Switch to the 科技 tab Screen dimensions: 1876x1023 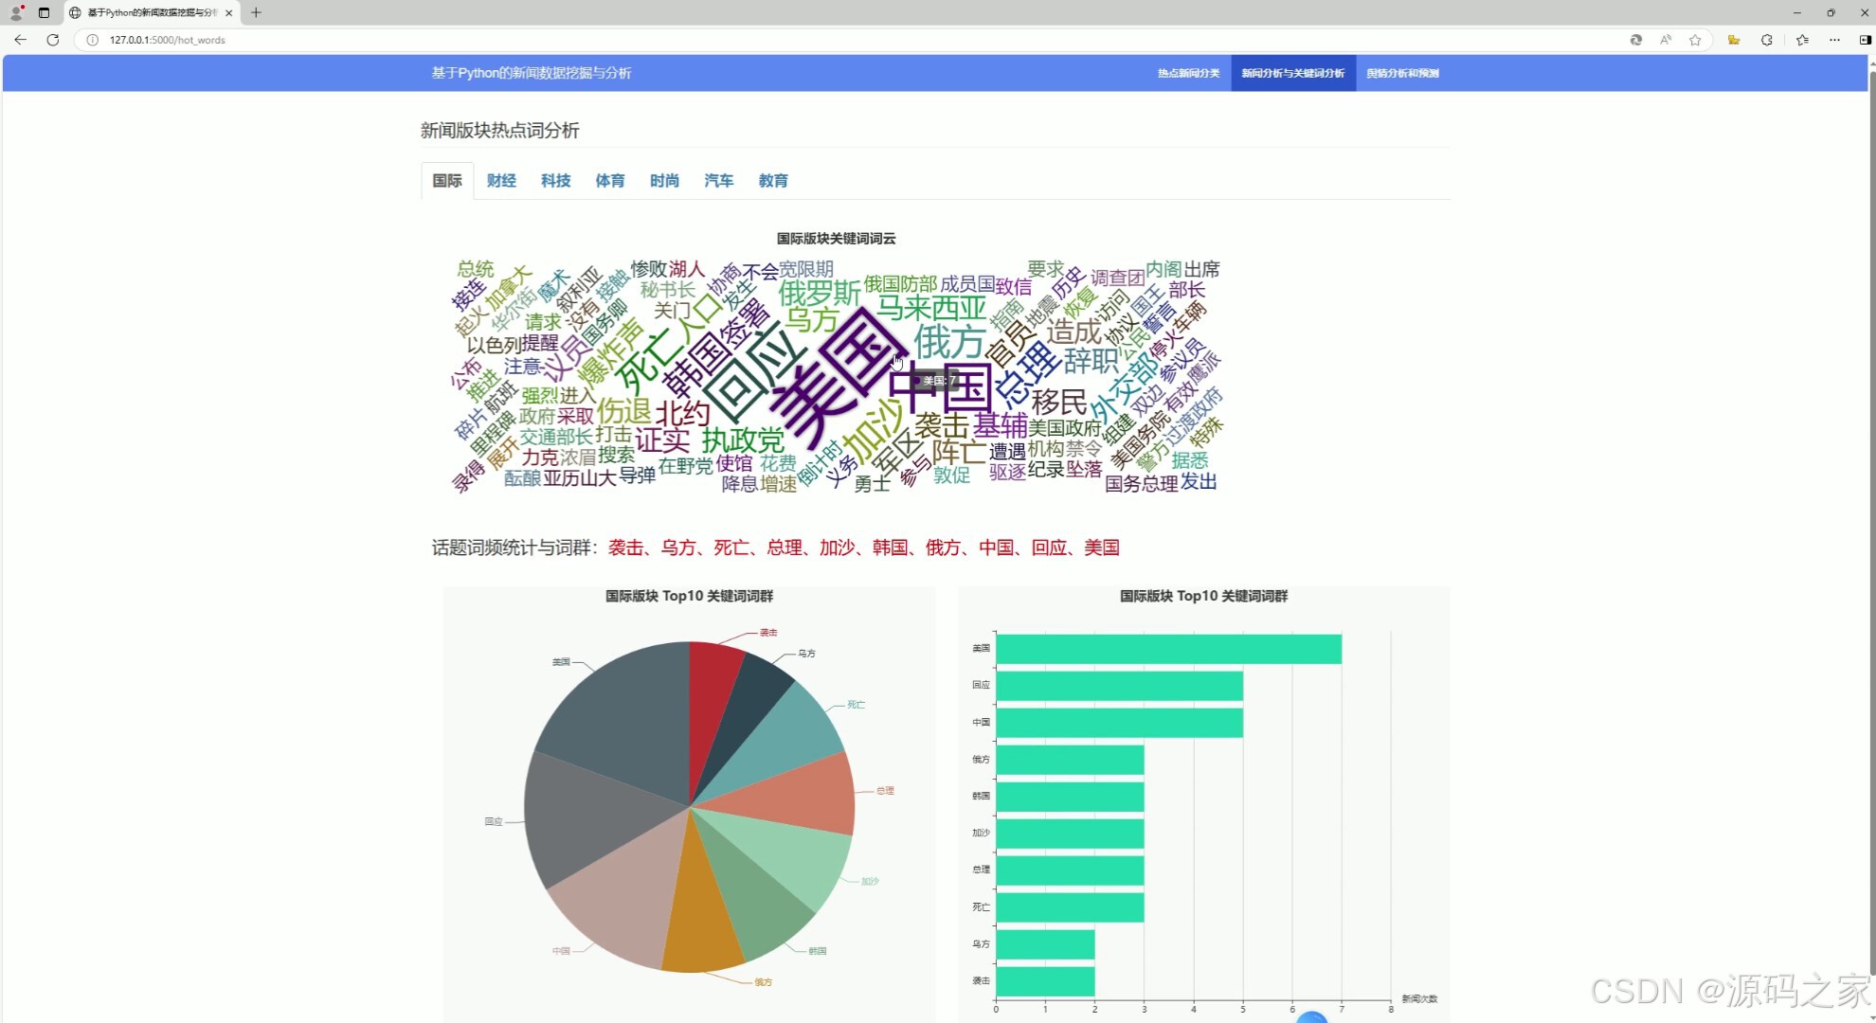[x=555, y=180]
